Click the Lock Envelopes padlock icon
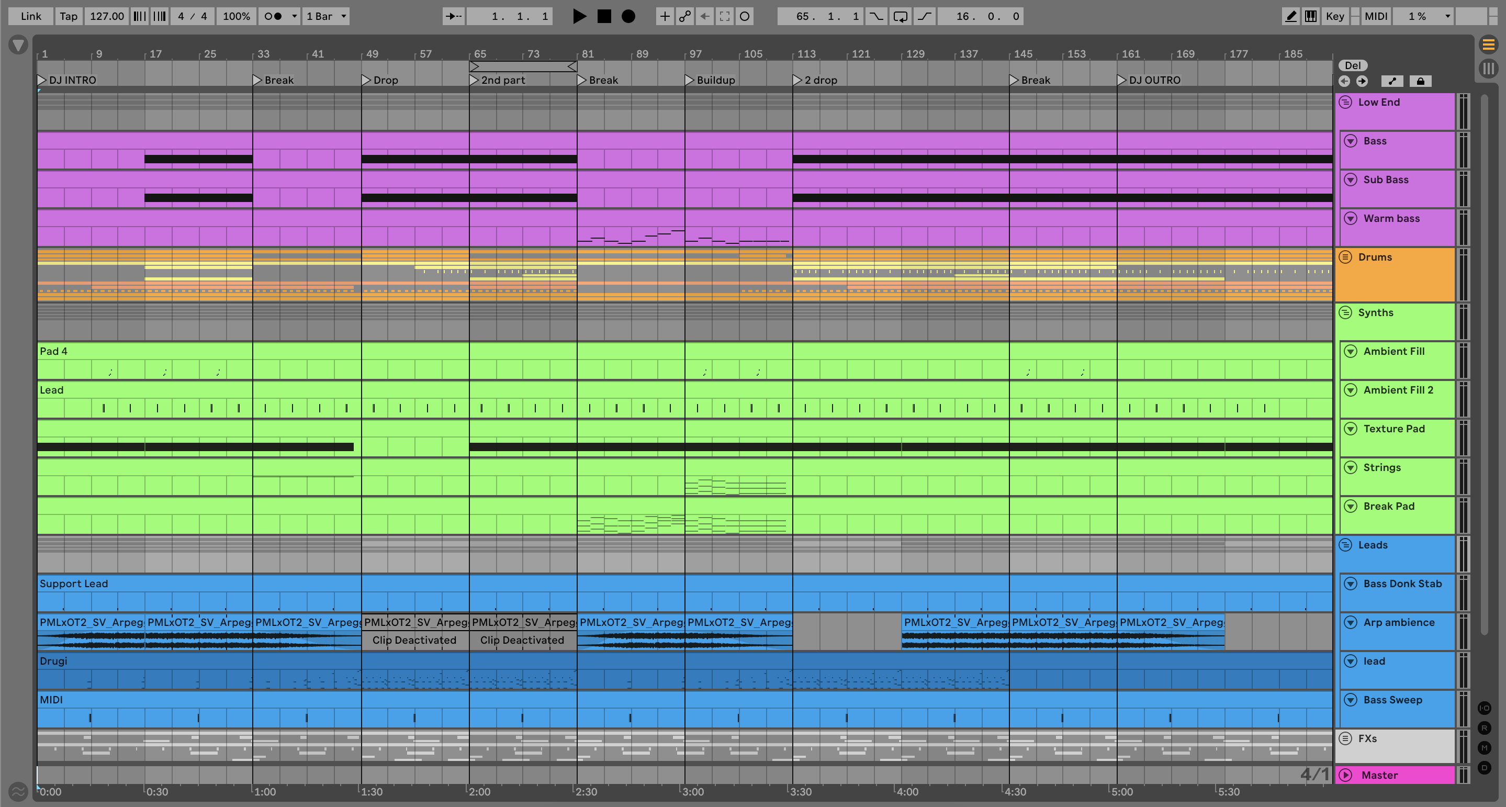 pos(1420,81)
